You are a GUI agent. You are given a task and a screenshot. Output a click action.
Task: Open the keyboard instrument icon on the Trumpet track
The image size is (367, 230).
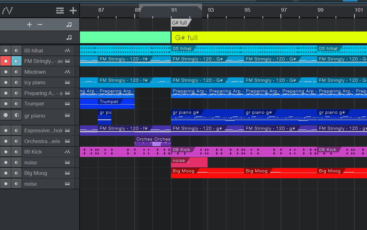(x=67, y=103)
